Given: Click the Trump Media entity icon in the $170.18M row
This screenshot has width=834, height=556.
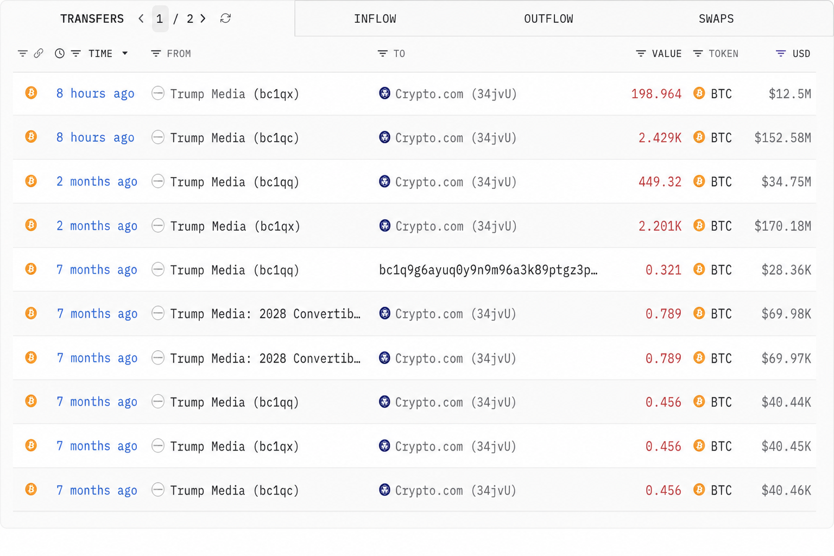Looking at the screenshot, I should [x=158, y=225].
